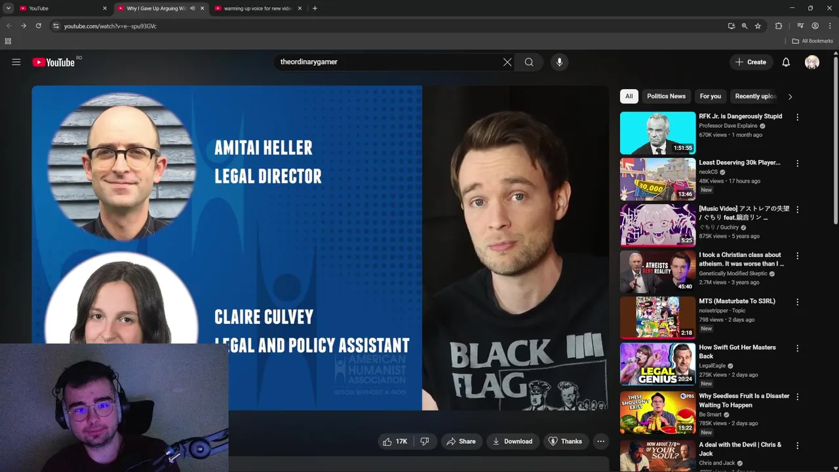839x472 pixels.
Task: Start voice search with the microphone icon
Action: pyautogui.click(x=559, y=62)
